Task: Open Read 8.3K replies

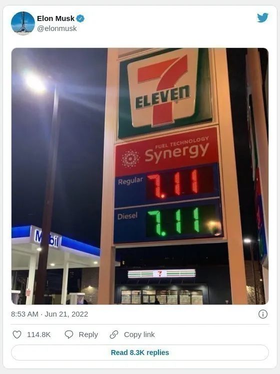Action: tap(140, 353)
